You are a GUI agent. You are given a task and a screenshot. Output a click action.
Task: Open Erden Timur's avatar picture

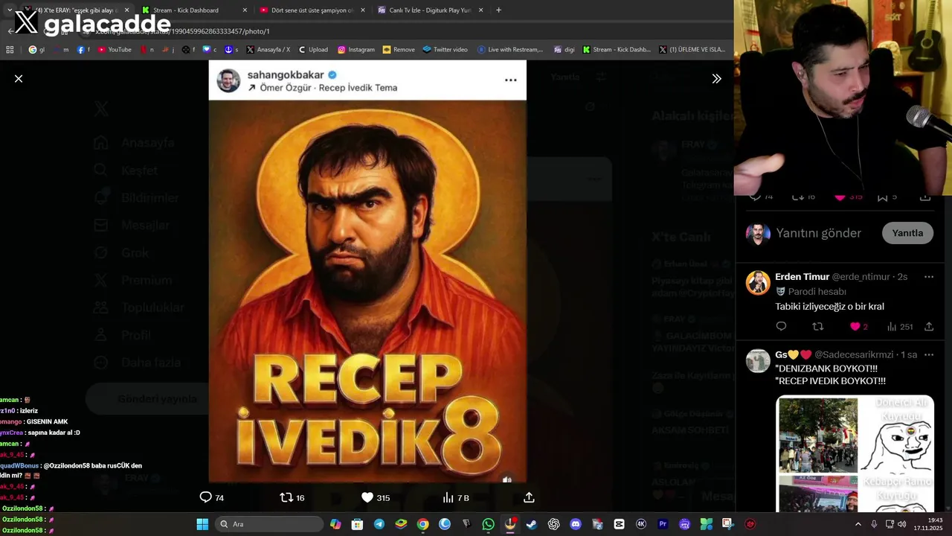[x=758, y=283]
